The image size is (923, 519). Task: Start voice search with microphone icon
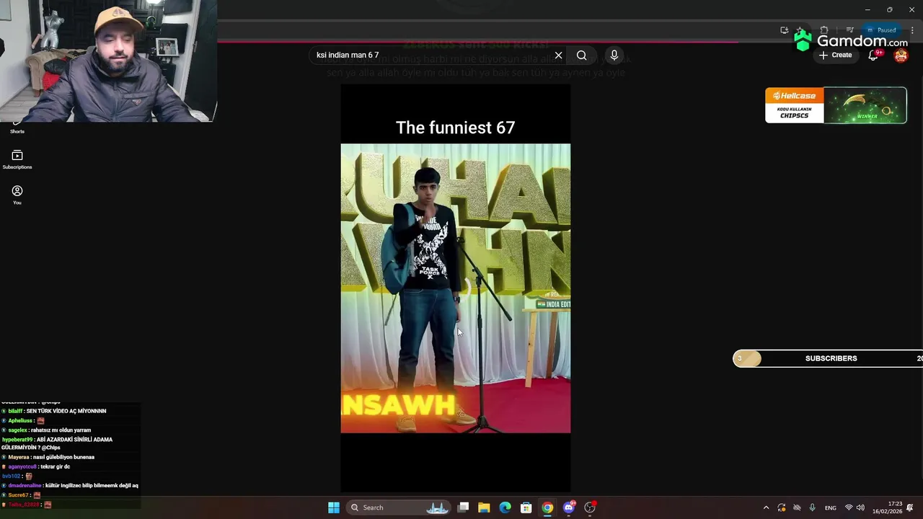(614, 55)
